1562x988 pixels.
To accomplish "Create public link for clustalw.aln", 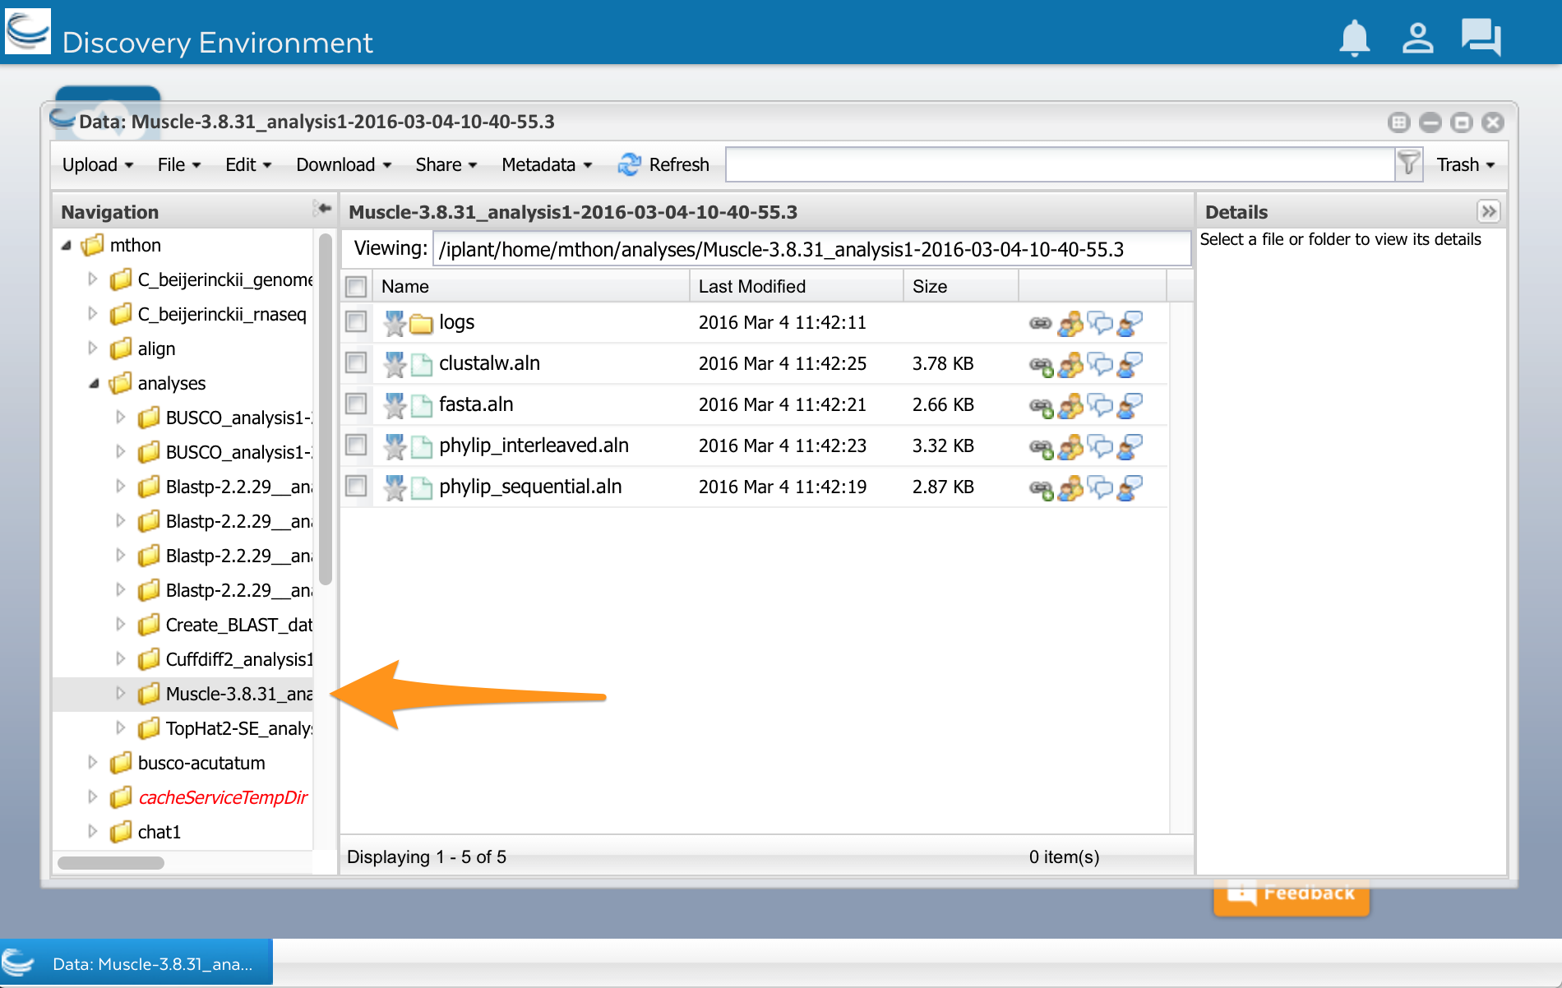I will click(x=1042, y=366).
